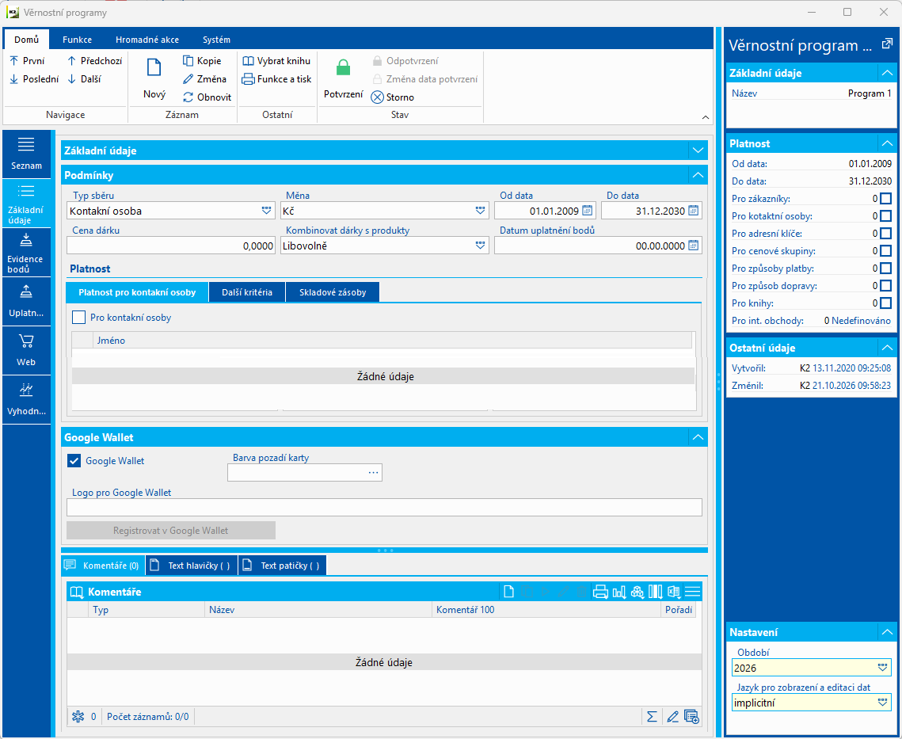
Task: Click the Storno cancel icon
Action: pos(378,97)
